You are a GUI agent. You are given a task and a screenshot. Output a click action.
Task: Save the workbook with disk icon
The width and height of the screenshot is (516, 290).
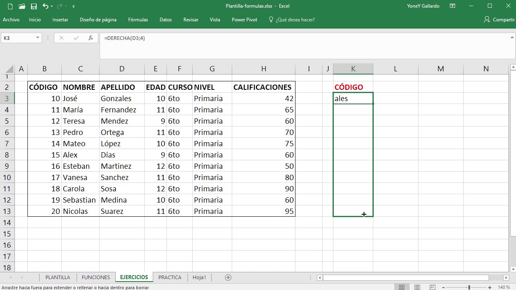click(x=34, y=6)
